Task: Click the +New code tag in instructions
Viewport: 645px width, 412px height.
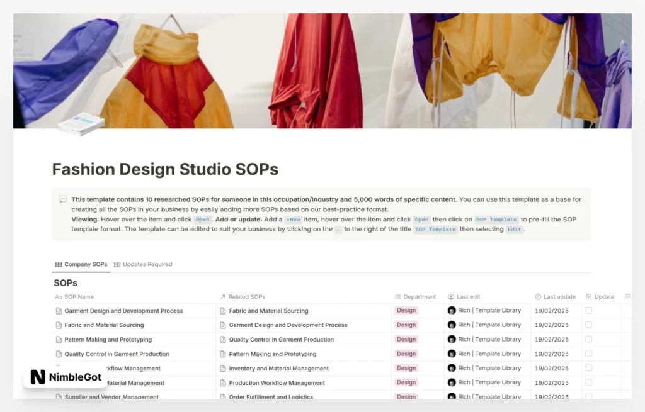Action: [x=293, y=220]
